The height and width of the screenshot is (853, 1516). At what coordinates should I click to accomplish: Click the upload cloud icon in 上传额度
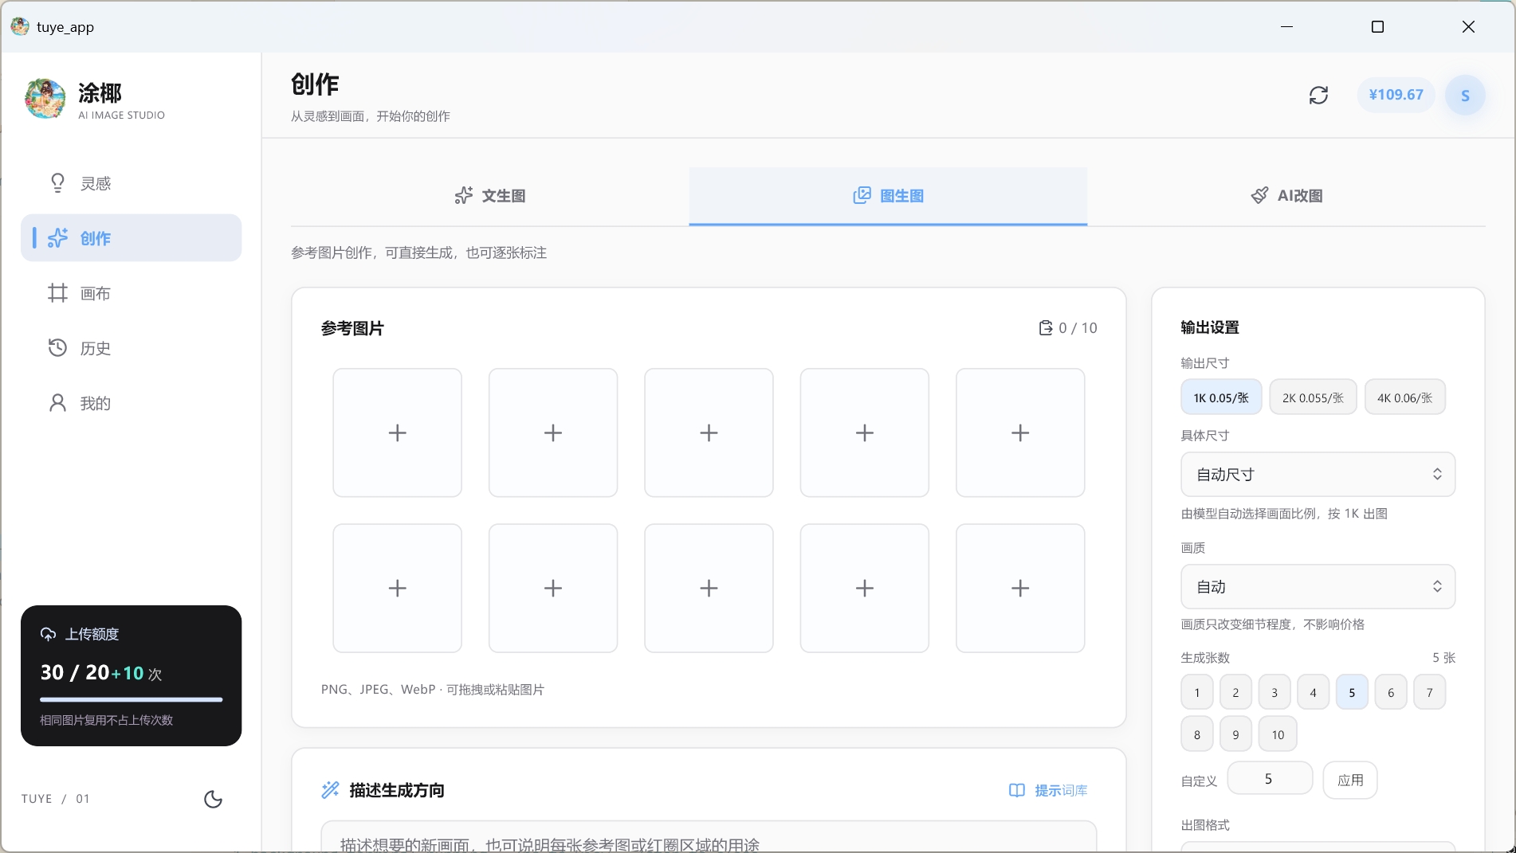[48, 634]
